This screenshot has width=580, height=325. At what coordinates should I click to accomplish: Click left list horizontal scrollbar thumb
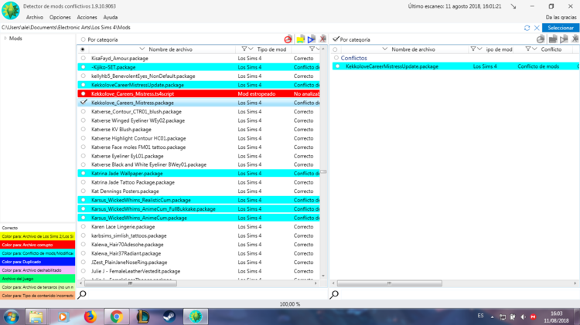(130, 283)
